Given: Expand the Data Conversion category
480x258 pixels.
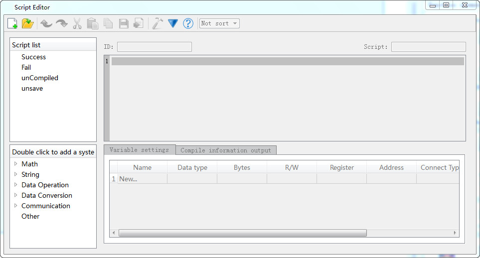Looking at the screenshot, I should [x=15, y=195].
